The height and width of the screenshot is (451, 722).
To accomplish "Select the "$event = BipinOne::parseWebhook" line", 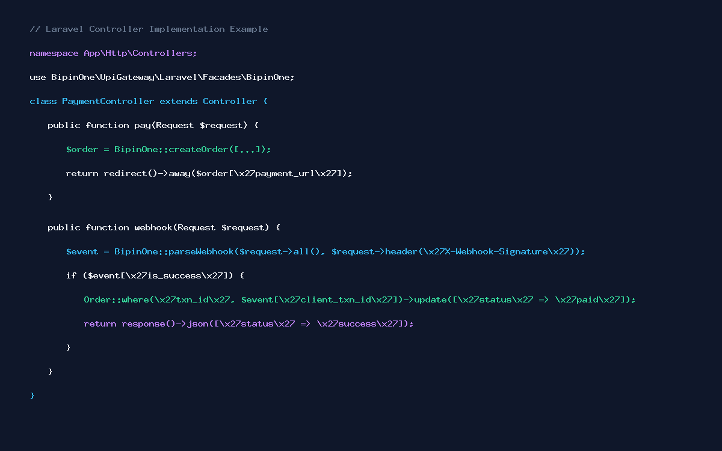I will [326, 251].
